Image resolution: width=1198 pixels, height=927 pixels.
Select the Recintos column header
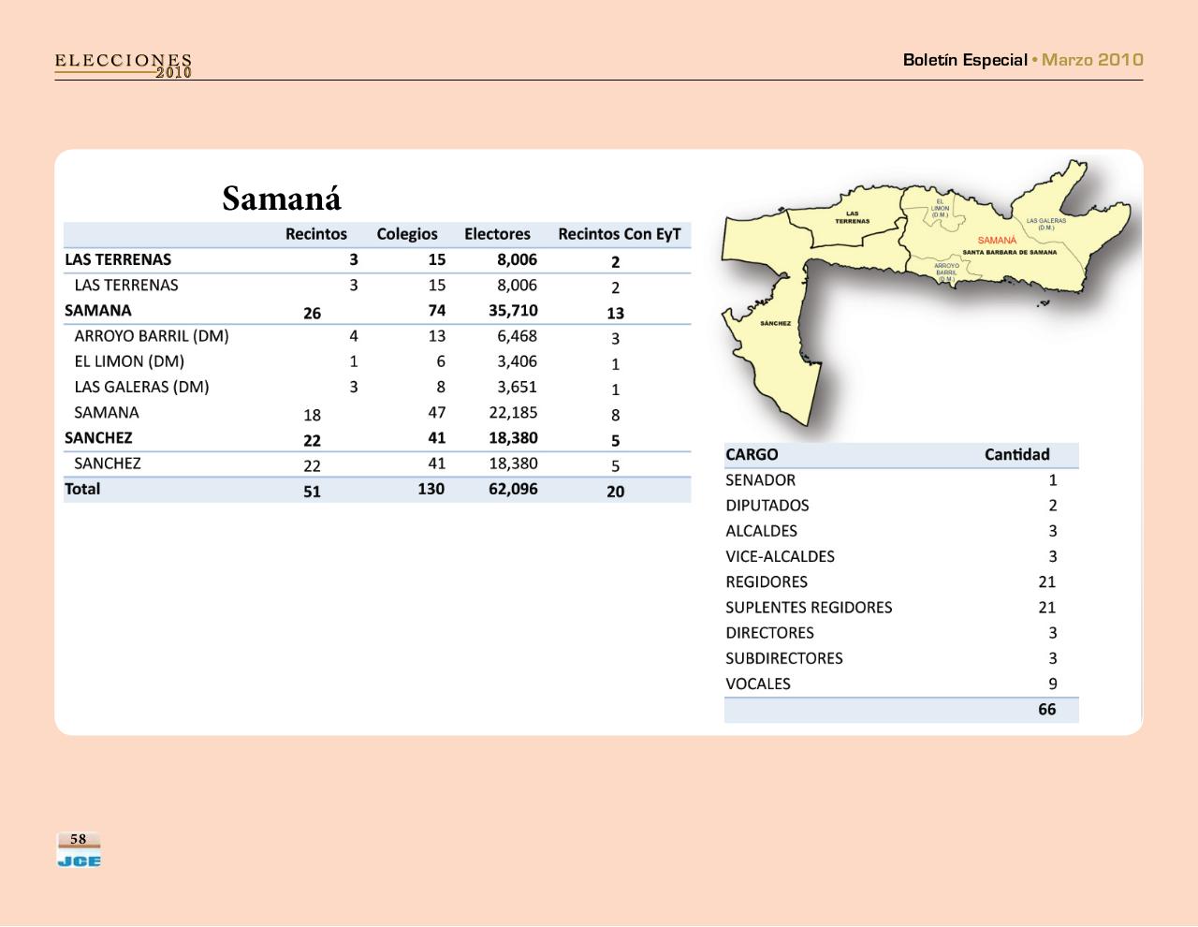315,234
